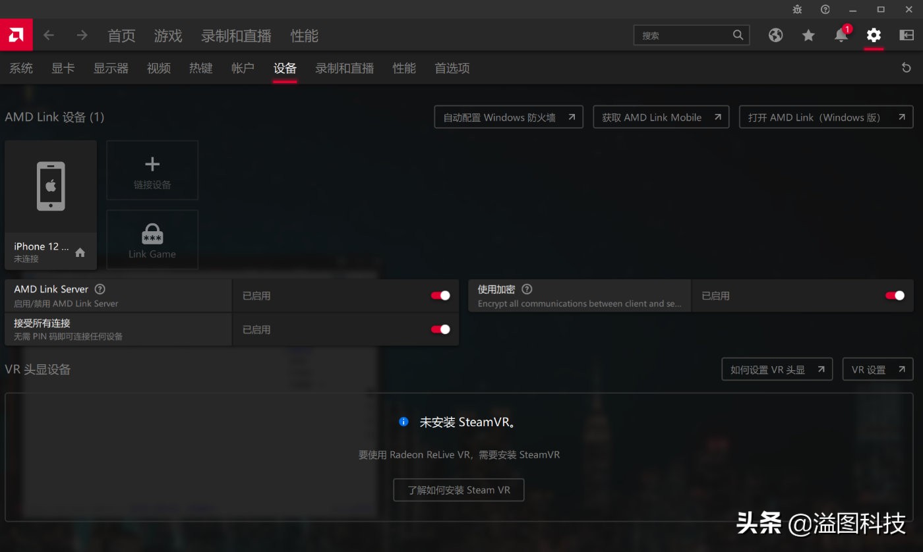Screen dimensions: 923x552
Task: Open notifications from the bell icon
Action: point(841,36)
